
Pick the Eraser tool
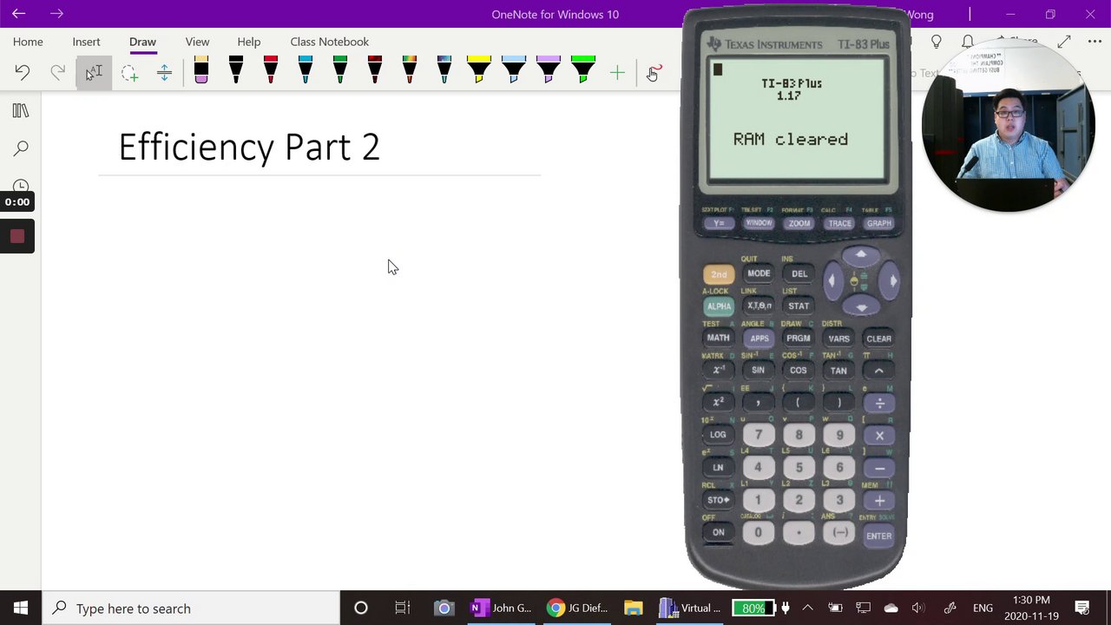(201, 70)
